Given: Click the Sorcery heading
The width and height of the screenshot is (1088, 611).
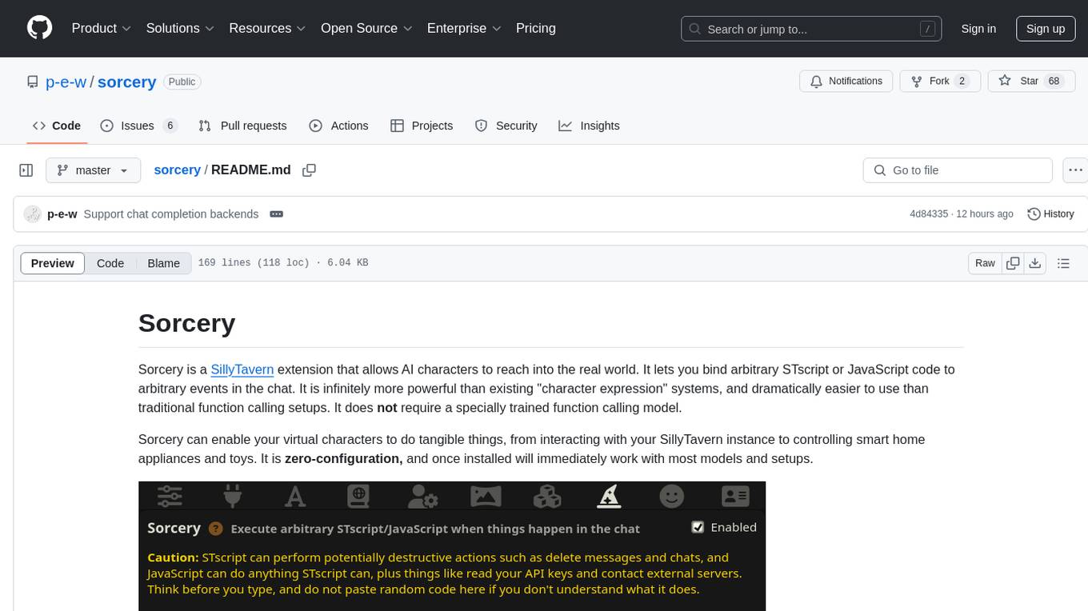Looking at the screenshot, I should [186, 323].
